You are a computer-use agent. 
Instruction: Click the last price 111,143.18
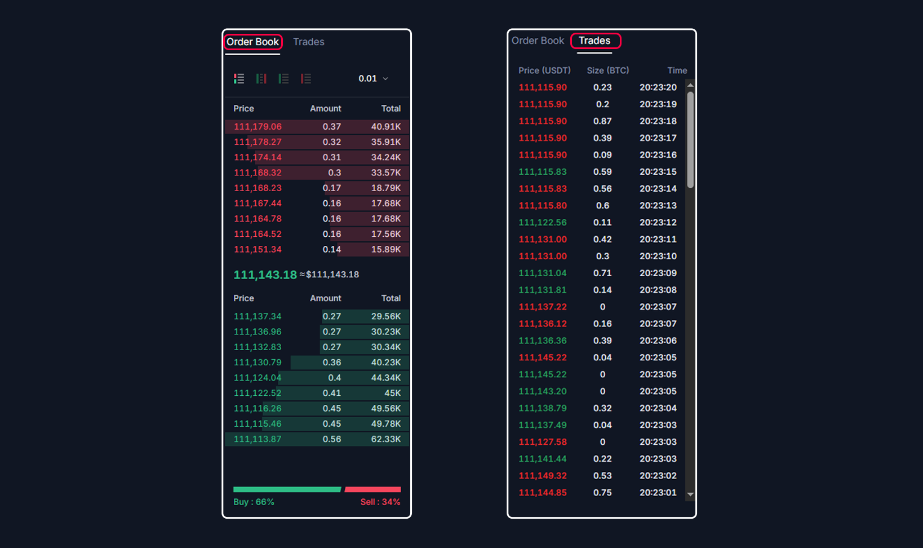pos(265,275)
